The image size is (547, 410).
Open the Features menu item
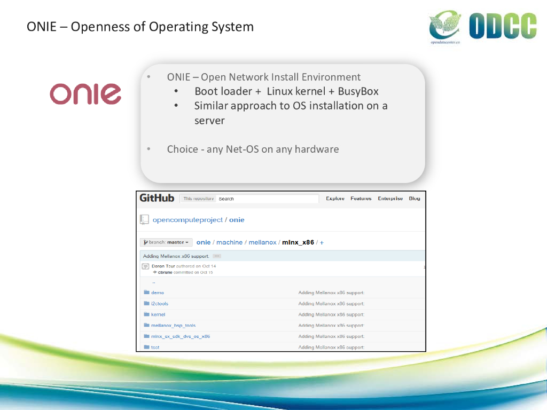tap(361, 199)
